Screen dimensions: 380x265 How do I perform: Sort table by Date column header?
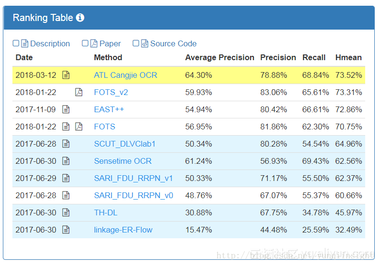click(x=24, y=58)
